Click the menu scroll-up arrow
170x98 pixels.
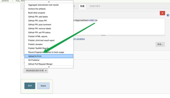(49, 2)
